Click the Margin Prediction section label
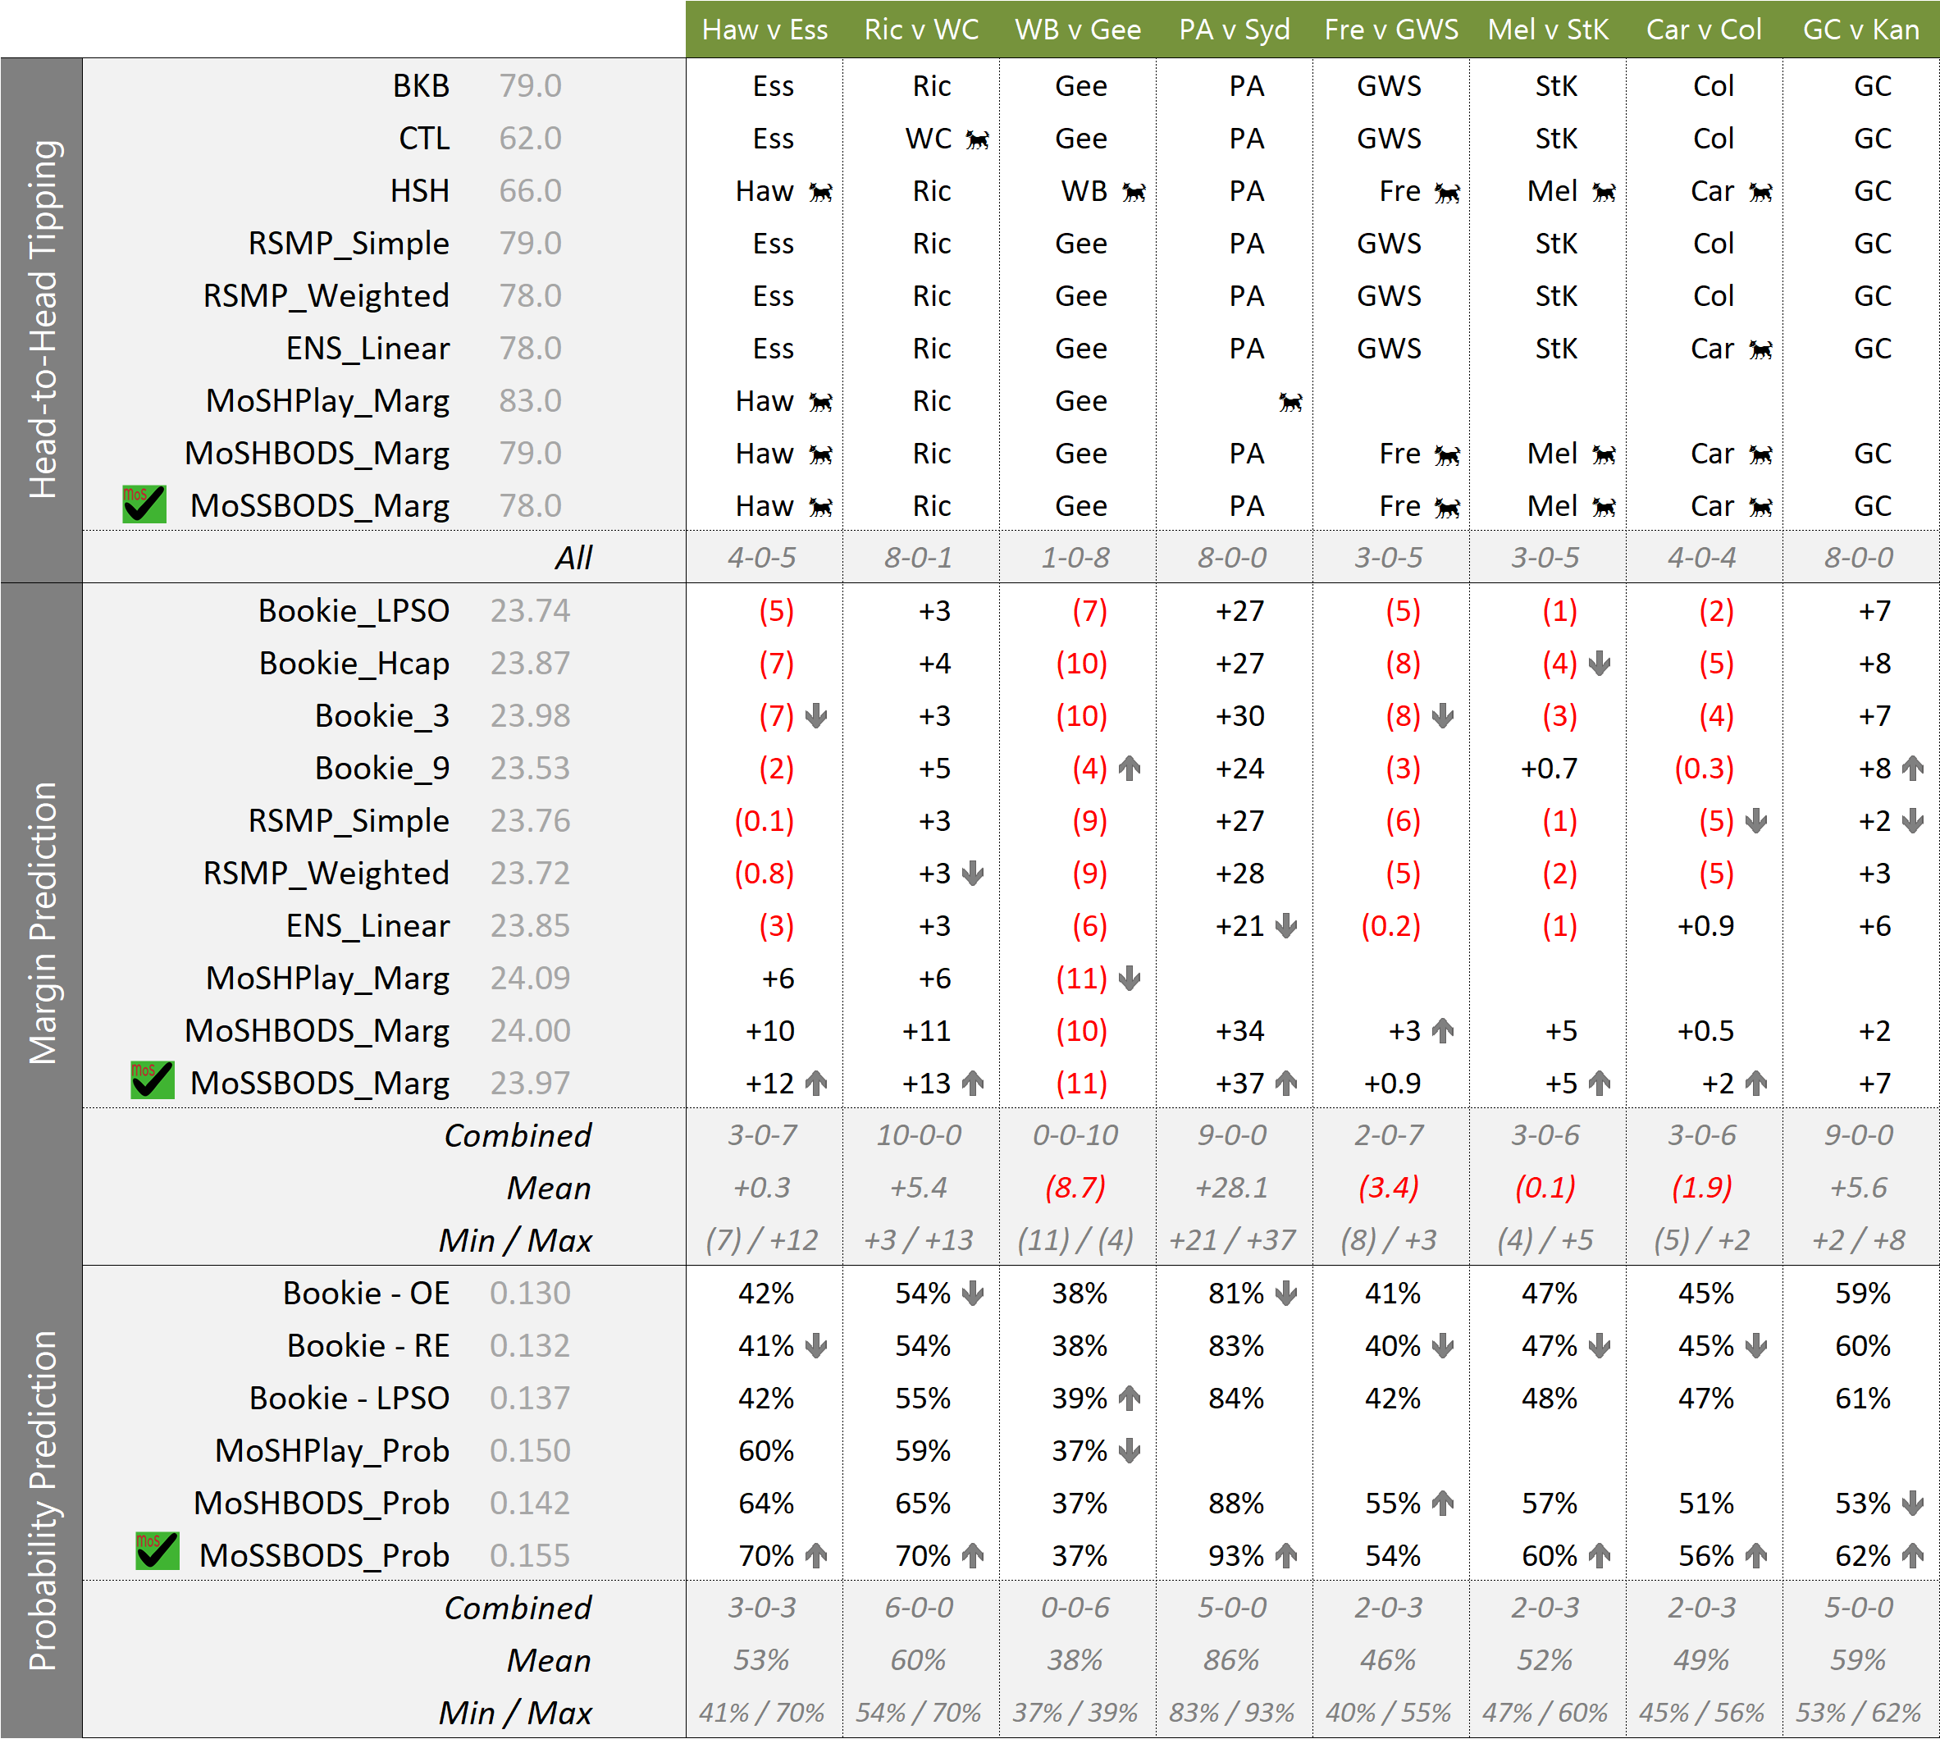Viewport: 1940px width, 1748px height. tap(43, 924)
